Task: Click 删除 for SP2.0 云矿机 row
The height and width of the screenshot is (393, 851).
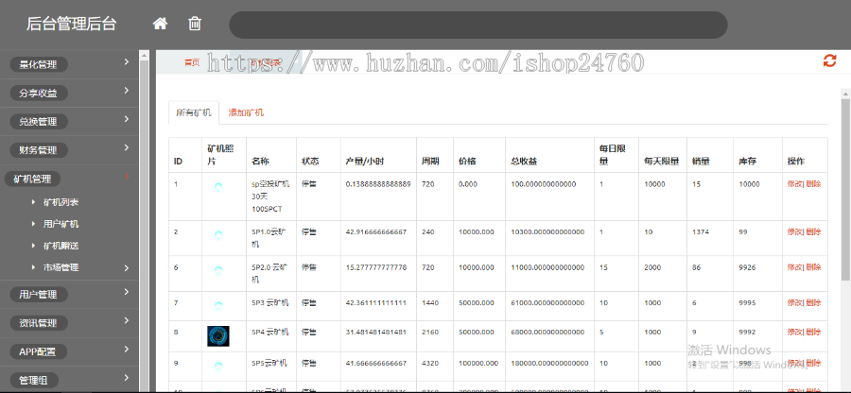Action: coord(813,267)
